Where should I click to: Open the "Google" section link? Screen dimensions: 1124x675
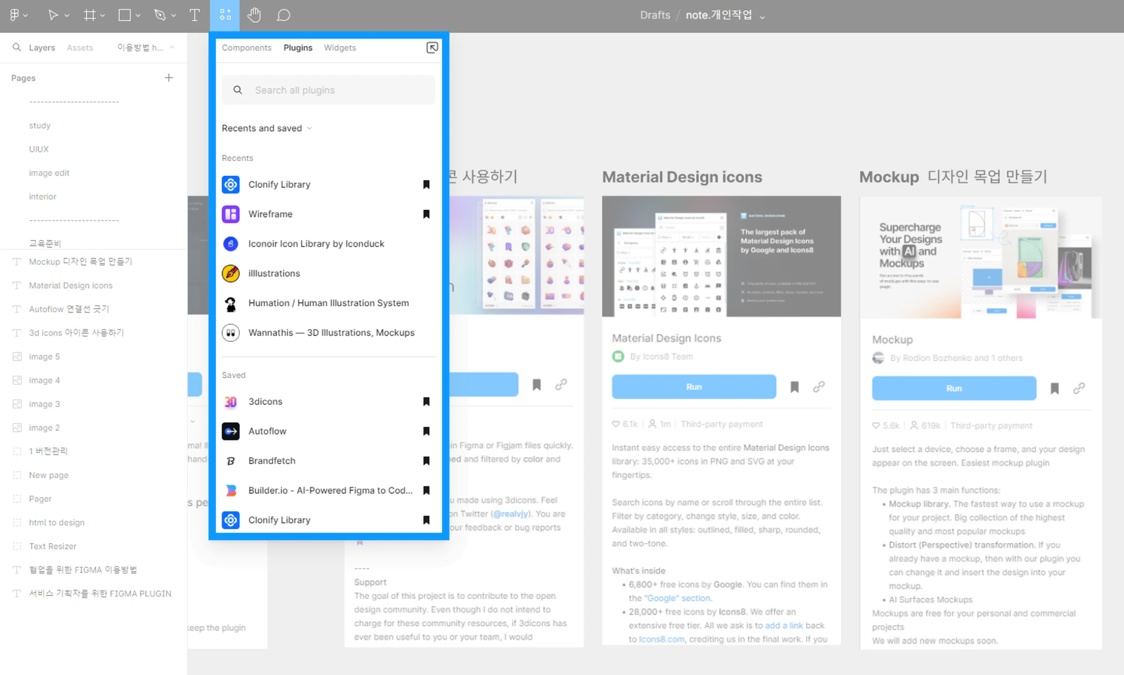[677, 598]
